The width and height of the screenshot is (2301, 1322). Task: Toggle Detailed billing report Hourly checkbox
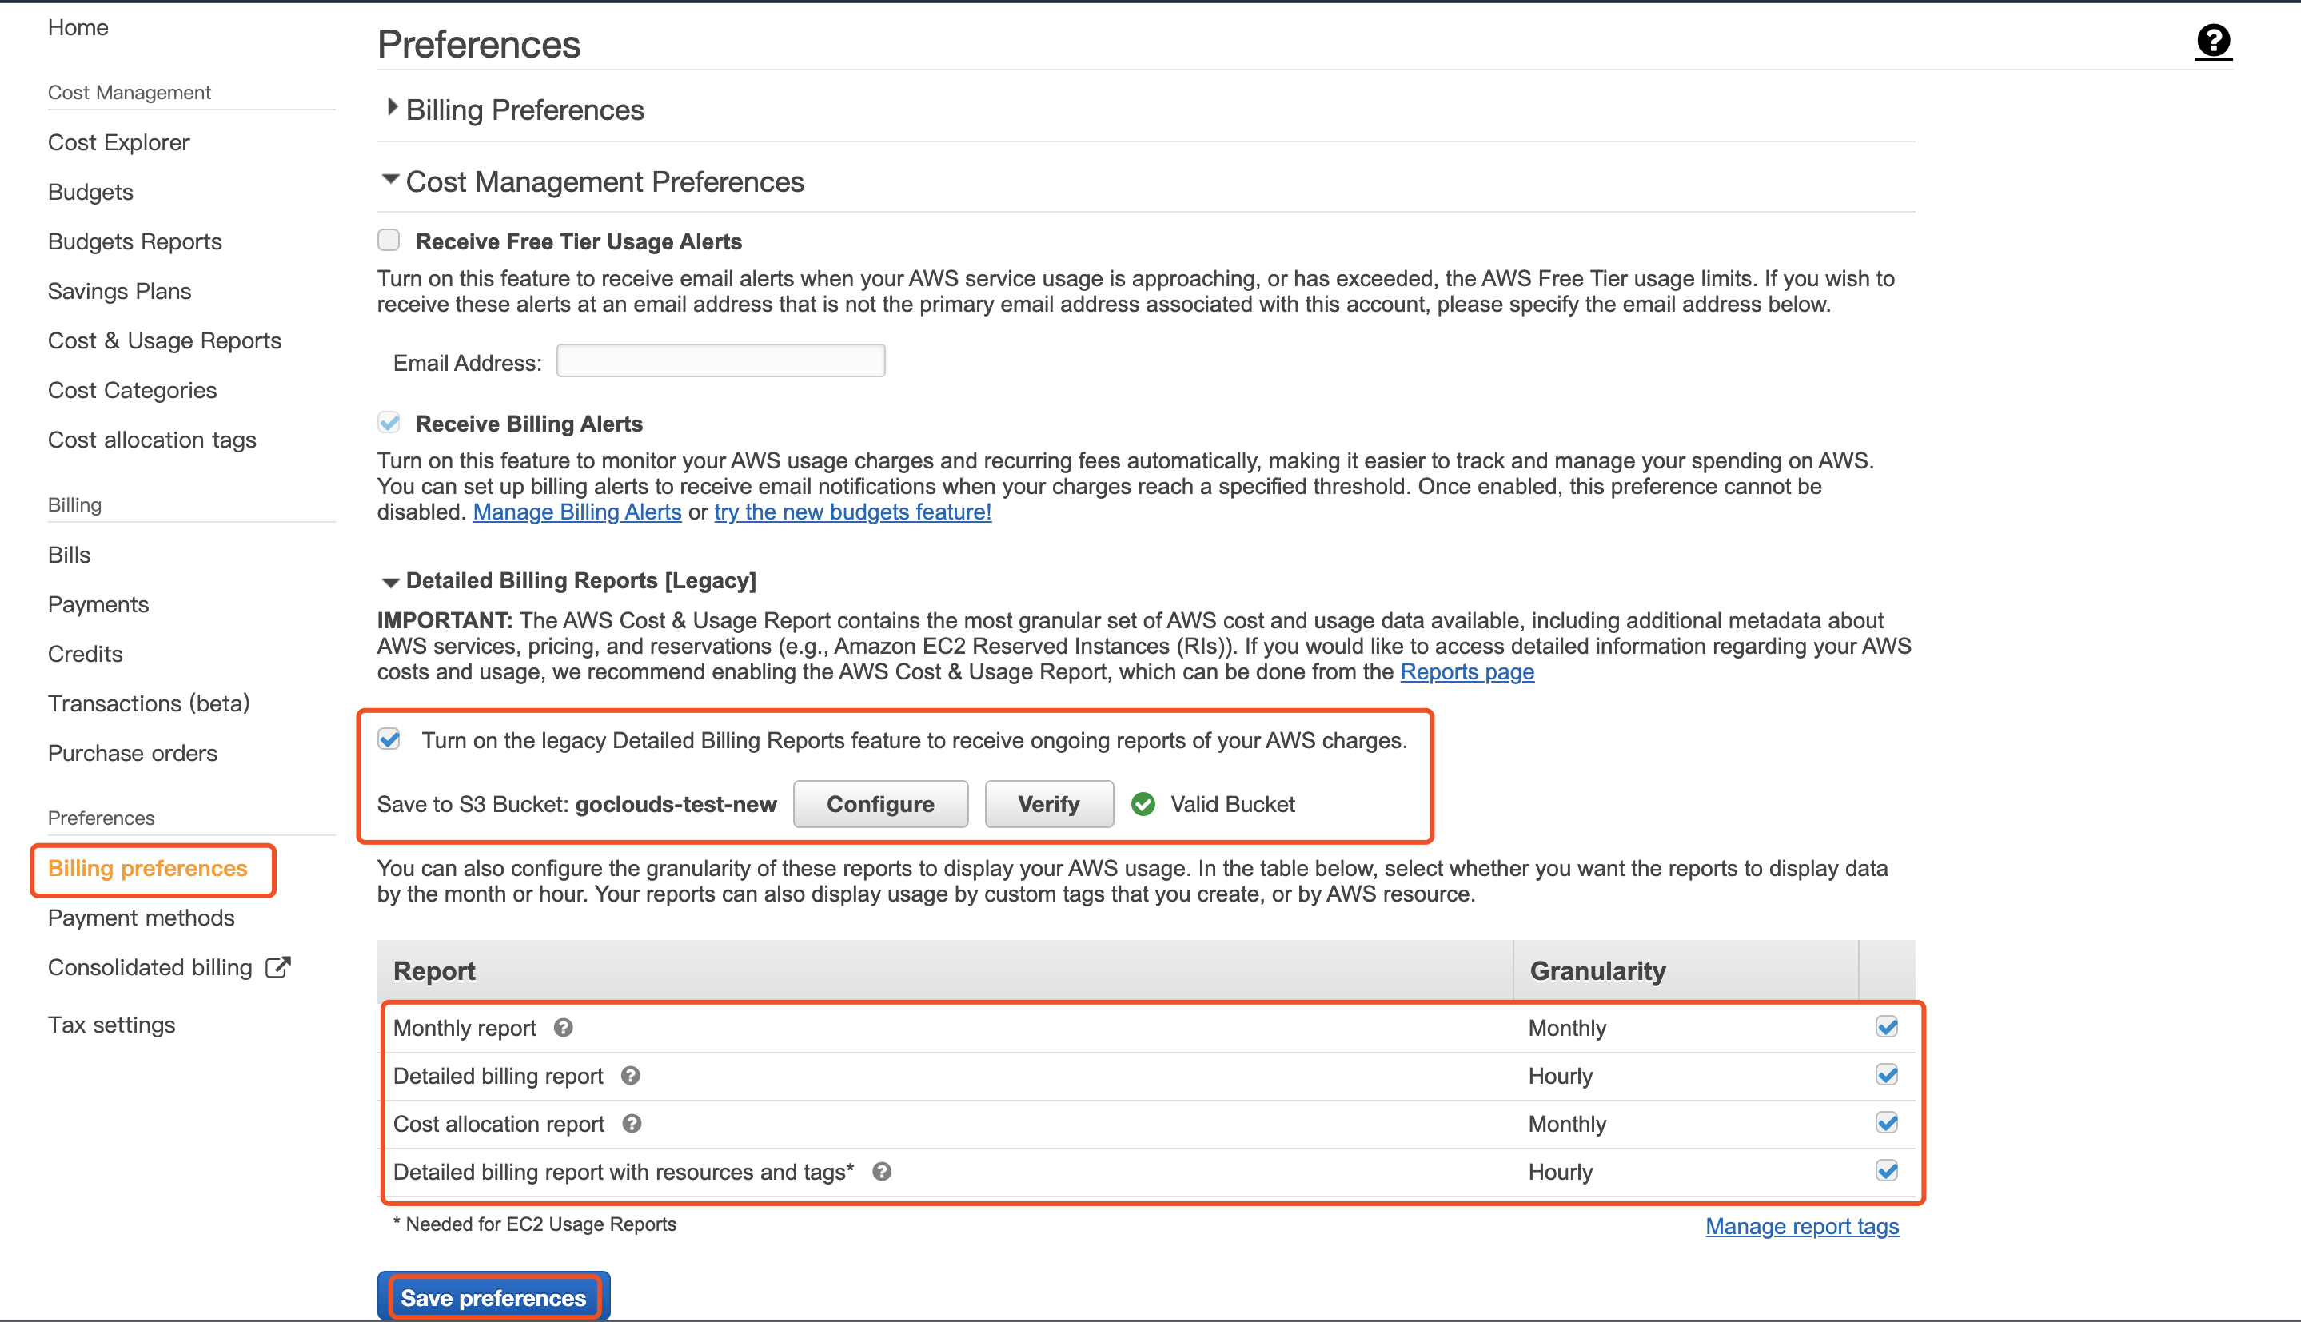(1887, 1075)
